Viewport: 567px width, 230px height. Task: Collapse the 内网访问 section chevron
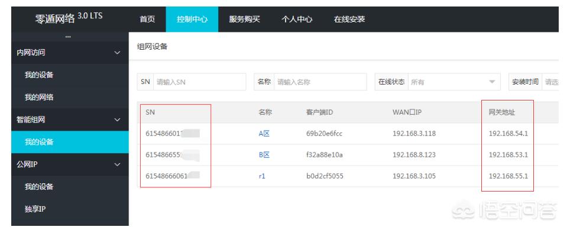pos(117,53)
